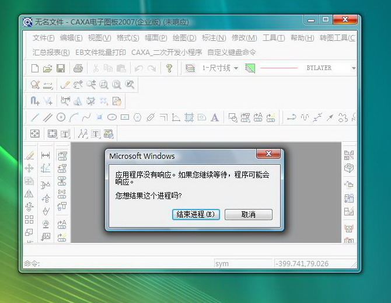Open the CAXA_二次开发小程序 menu
Screen dimensions: 391x303
coord(166,53)
